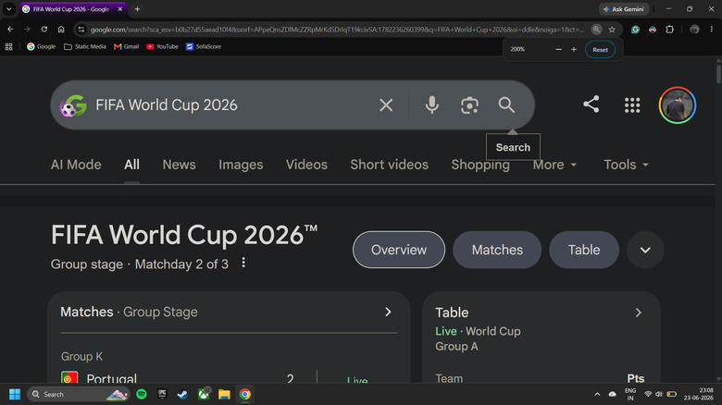Click the Ask Gemini button
This screenshot has width=722, height=405.
click(x=624, y=9)
